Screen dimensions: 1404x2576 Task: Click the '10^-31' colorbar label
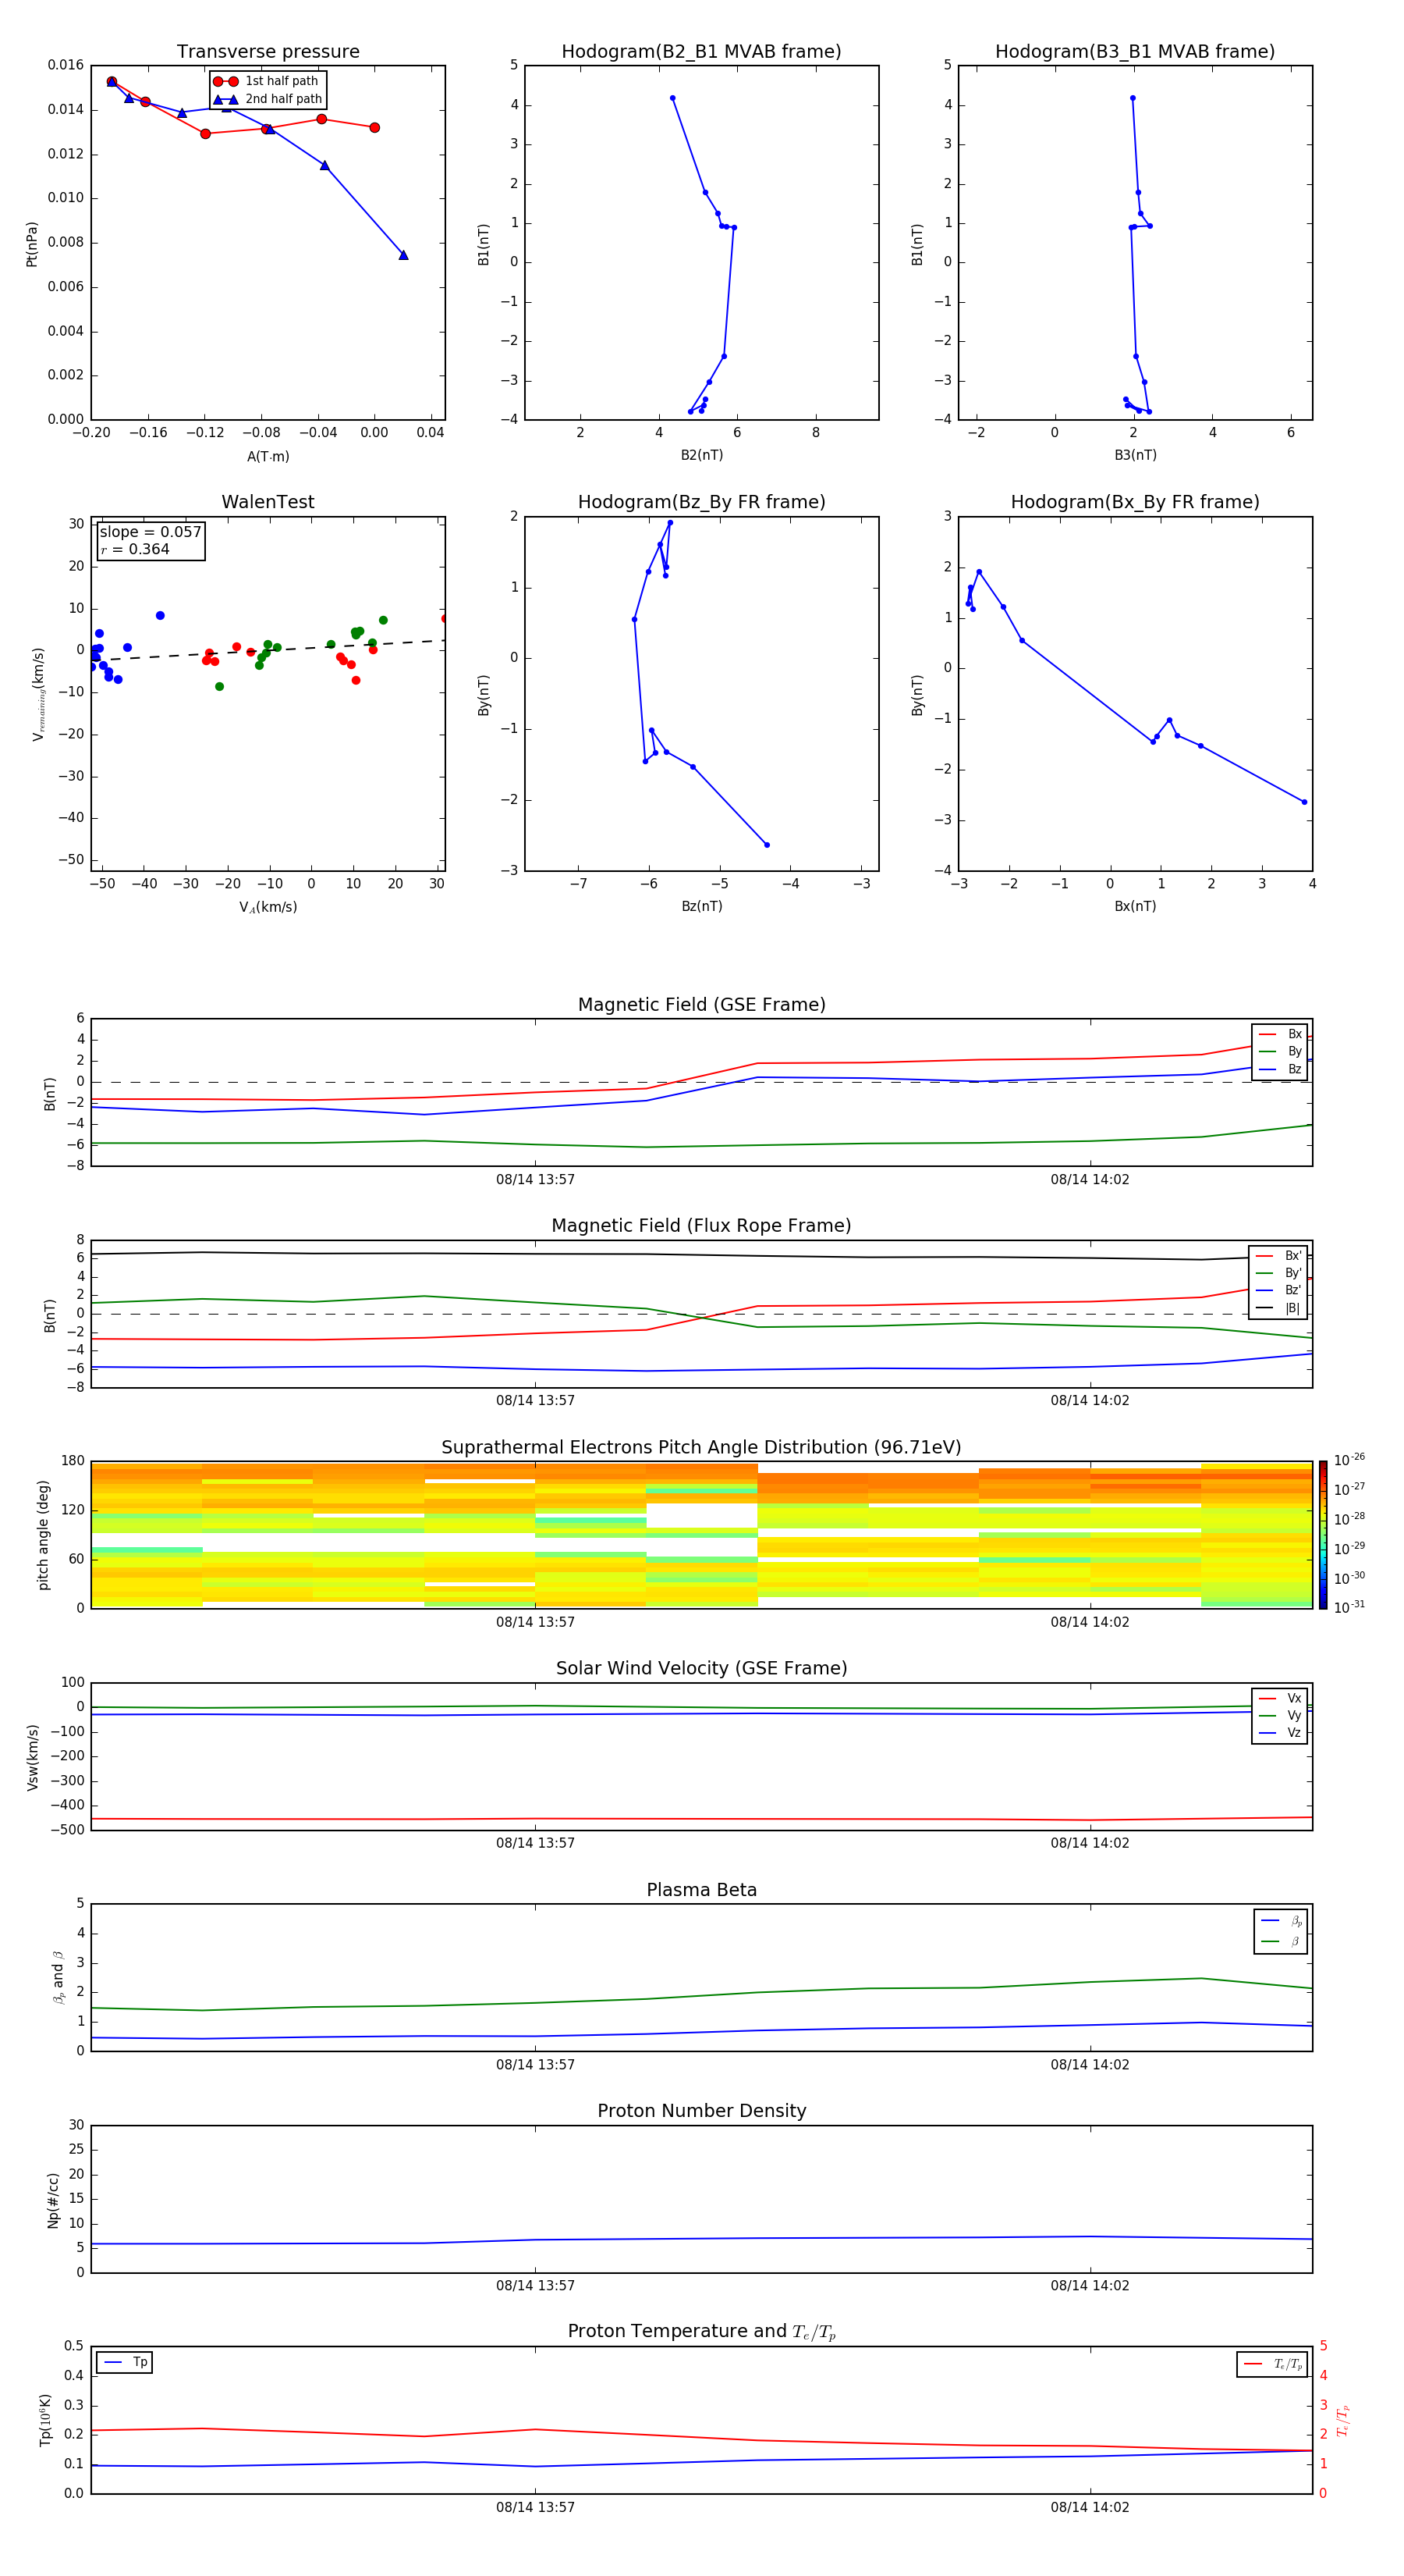(x=1349, y=1607)
